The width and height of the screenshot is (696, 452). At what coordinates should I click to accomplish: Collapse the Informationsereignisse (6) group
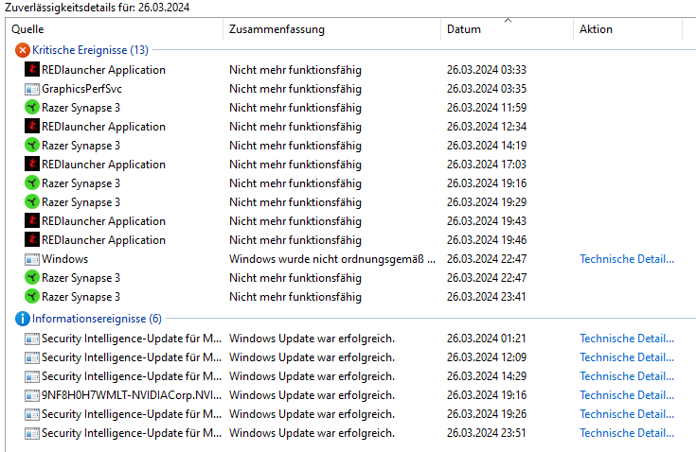tap(97, 319)
